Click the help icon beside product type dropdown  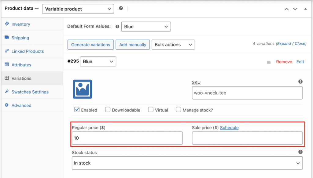121,9
